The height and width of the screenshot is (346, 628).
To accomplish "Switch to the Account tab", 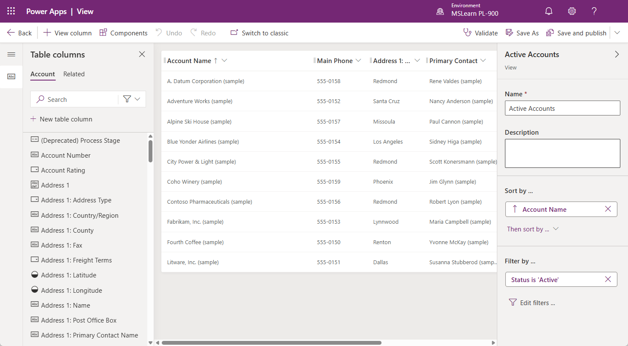I will click(x=43, y=74).
